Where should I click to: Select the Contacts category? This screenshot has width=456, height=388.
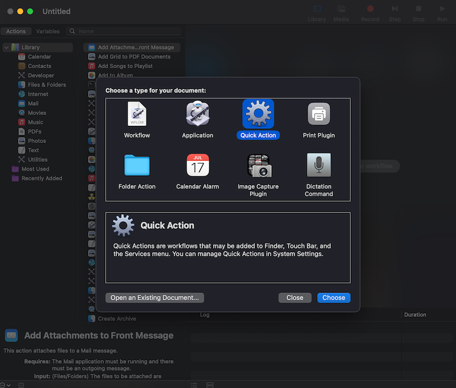tap(39, 66)
